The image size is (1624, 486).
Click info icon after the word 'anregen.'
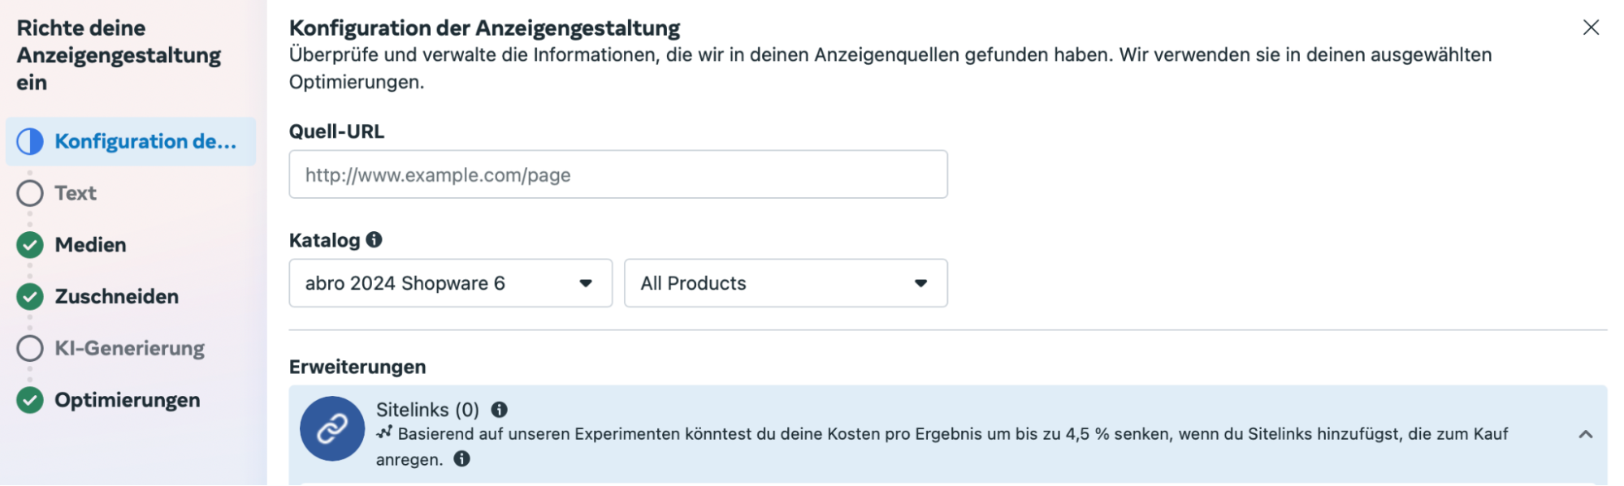pyautogui.click(x=462, y=459)
